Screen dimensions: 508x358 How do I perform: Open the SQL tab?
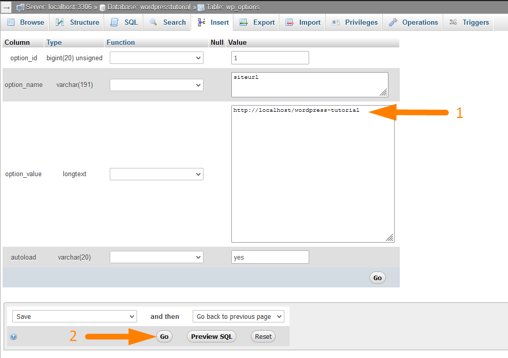click(124, 22)
